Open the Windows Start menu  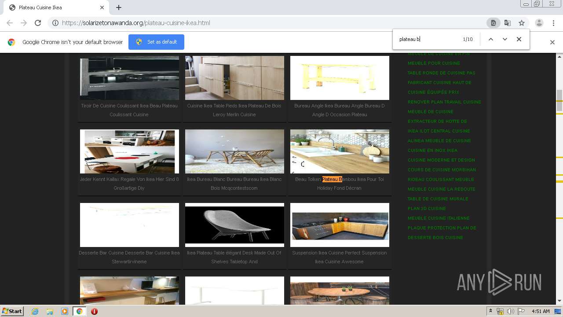click(12, 311)
